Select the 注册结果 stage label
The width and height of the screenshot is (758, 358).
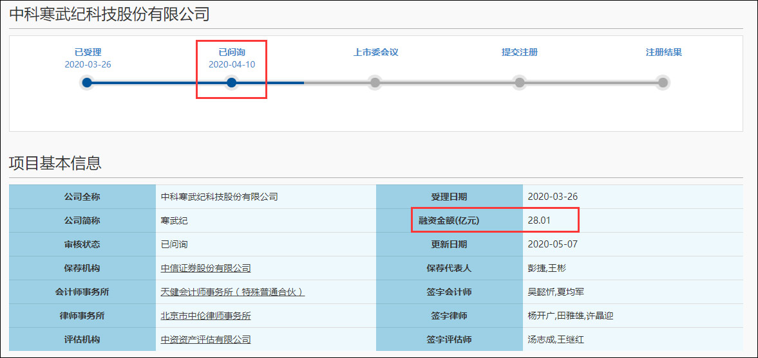[x=664, y=53]
